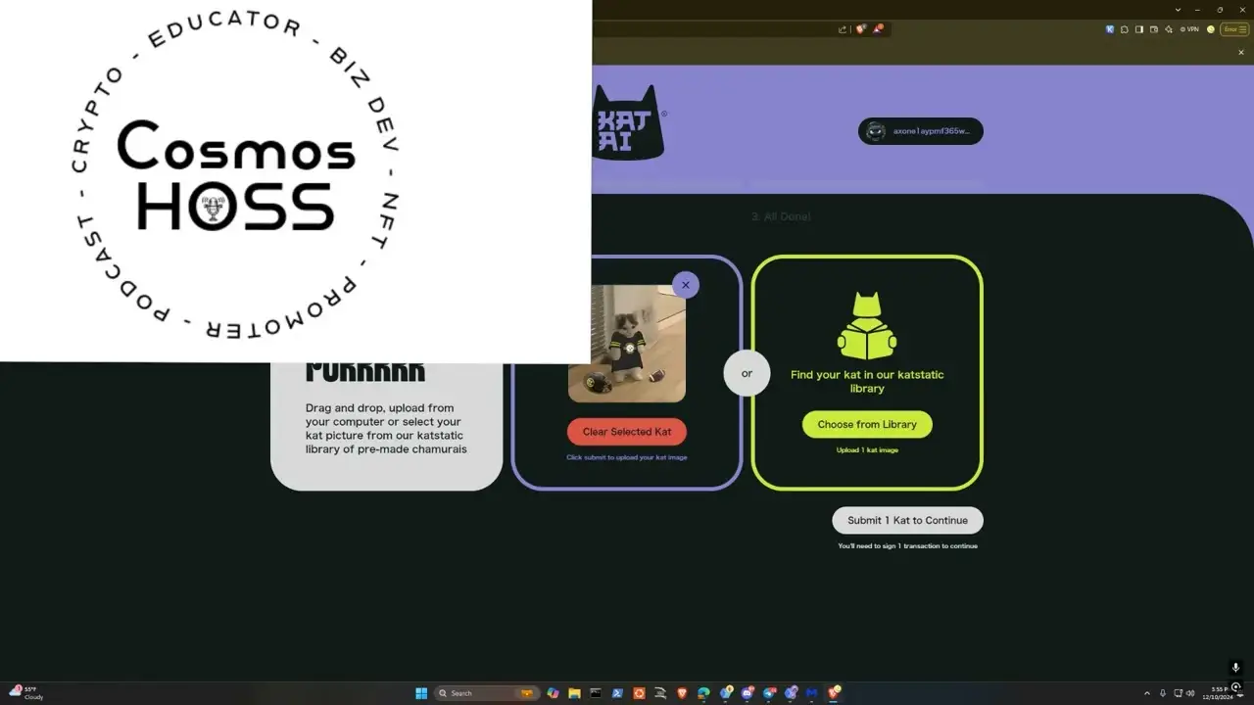Click the uploaded cat image thumbnail

pos(627,343)
